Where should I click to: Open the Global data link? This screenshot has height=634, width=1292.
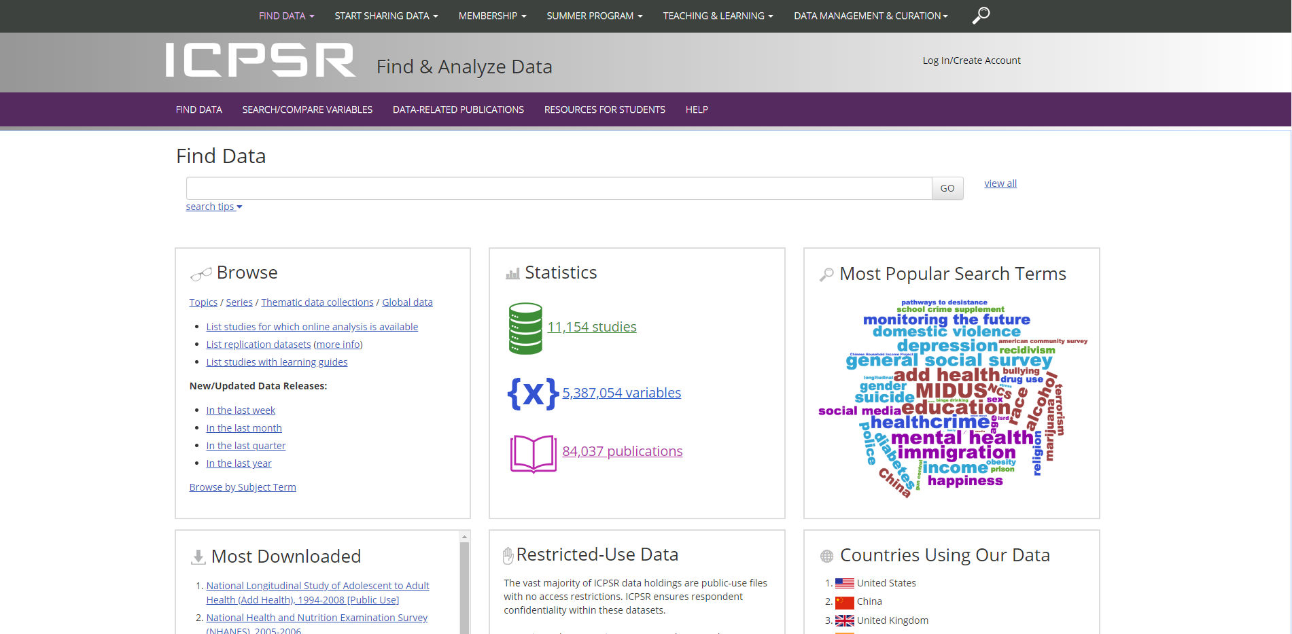[x=407, y=302]
